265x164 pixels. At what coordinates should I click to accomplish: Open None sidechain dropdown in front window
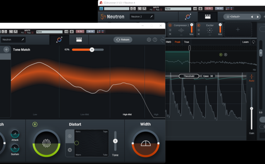[x=49, y=31]
